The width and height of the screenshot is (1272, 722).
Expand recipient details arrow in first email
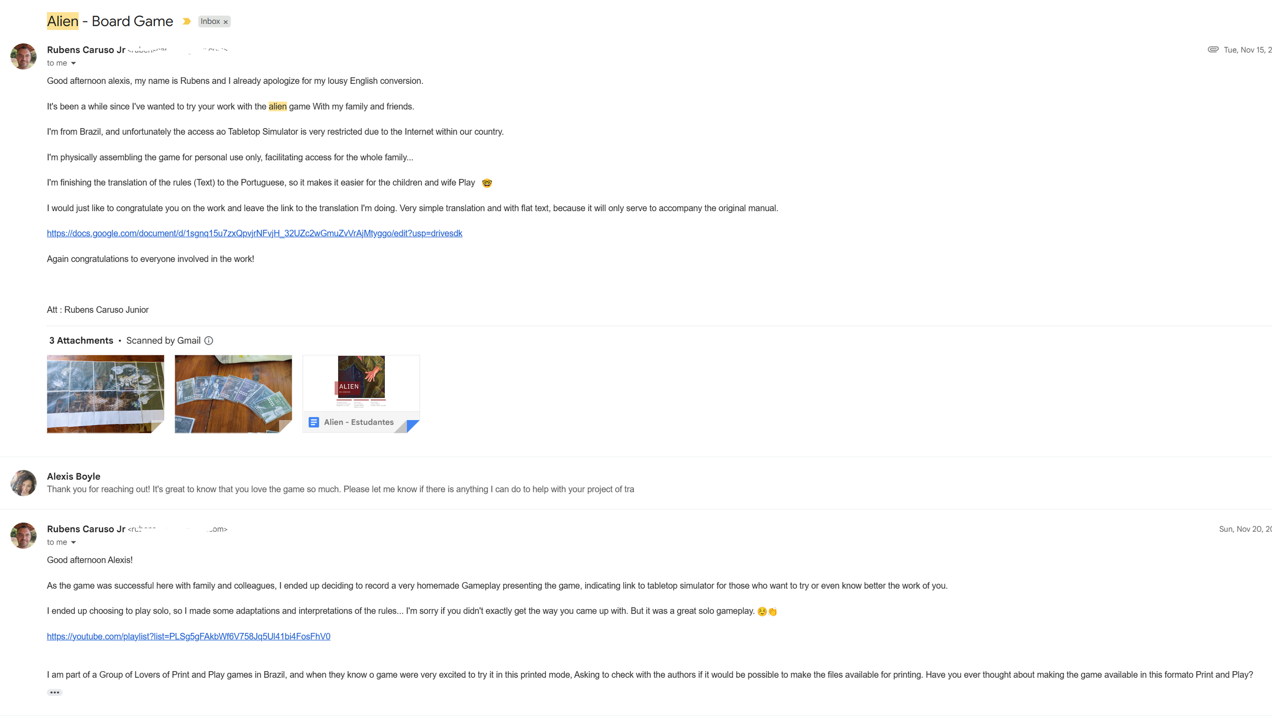73,63
